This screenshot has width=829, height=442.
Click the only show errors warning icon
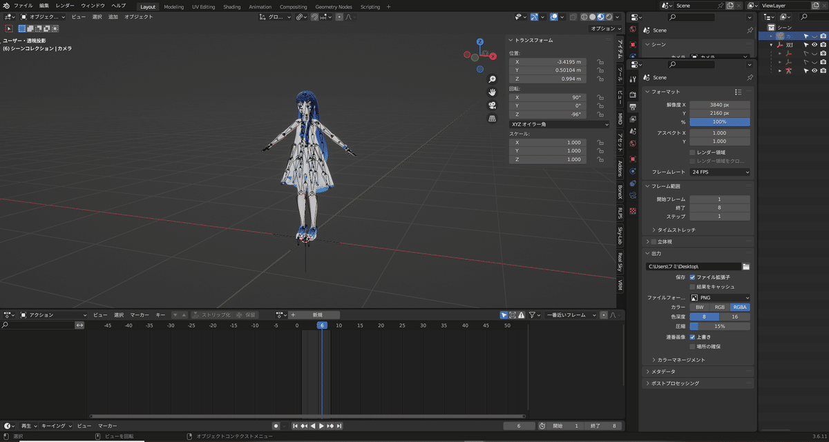coord(522,315)
